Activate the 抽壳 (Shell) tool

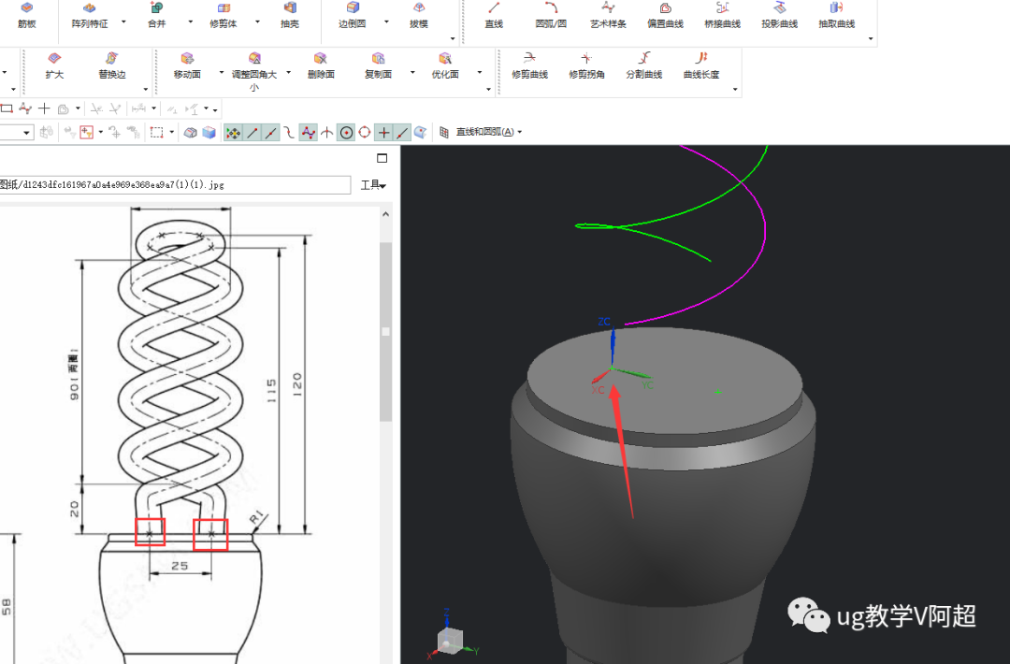click(290, 16)
